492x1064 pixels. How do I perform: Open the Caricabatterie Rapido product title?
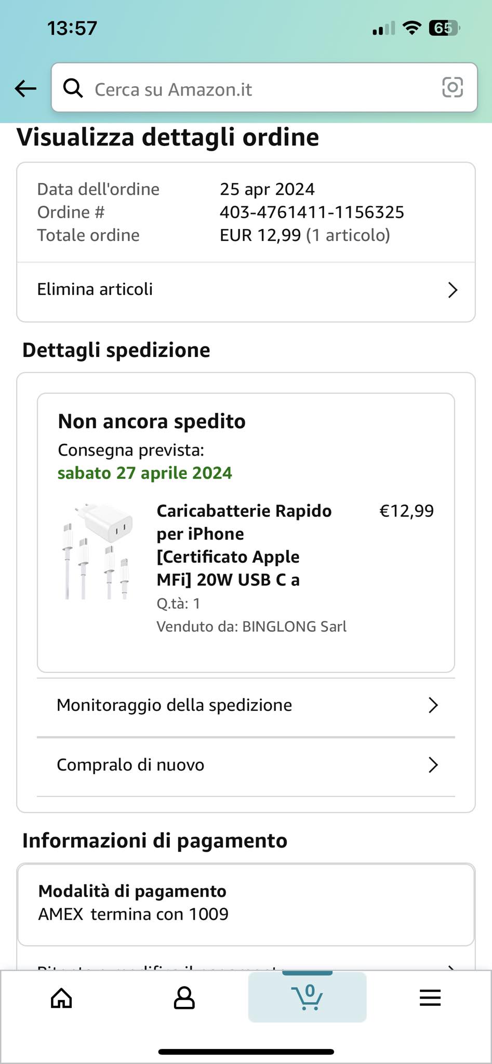click(244, 545)
